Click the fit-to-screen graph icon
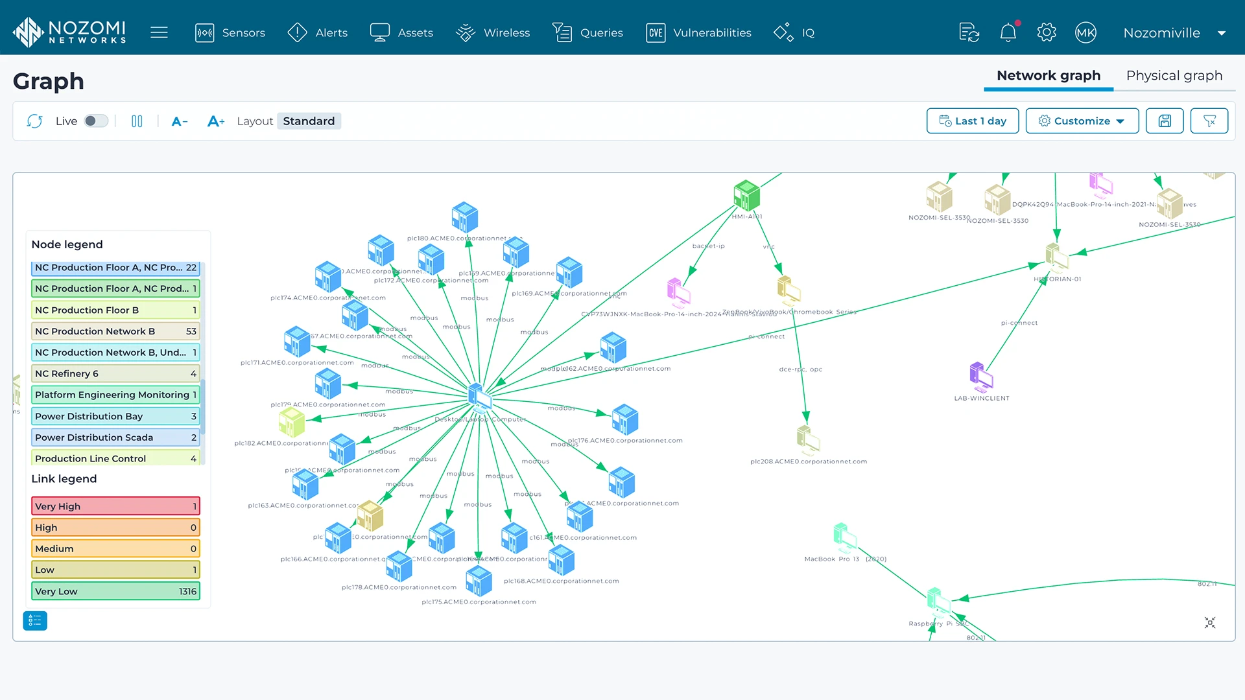This screenshot has height=700, width=1245. tap(1210, 623)
